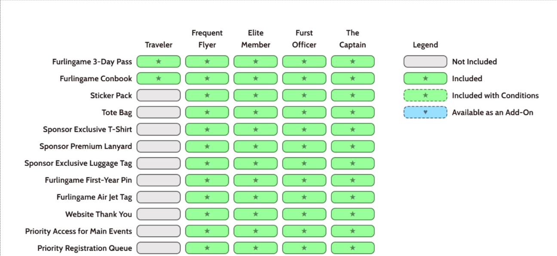Click Traveler's empty Tote Bag cell

(159, 113)
